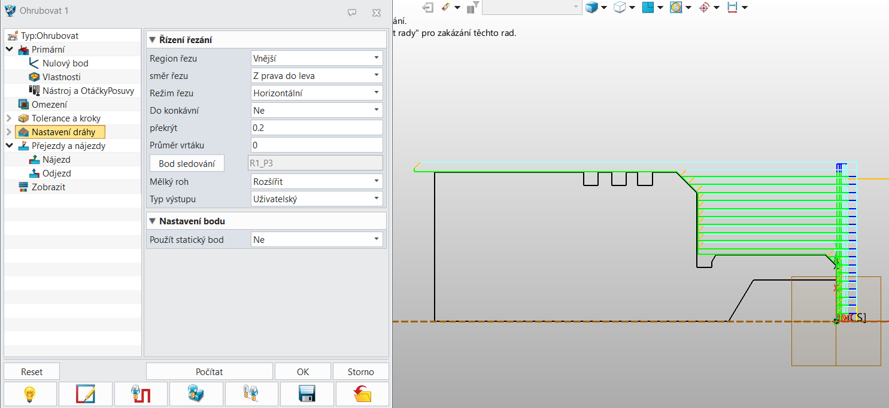This screenshot has height=408, width=889.
Task: Select Nájezd in the tree
Action: coord(56,160)
